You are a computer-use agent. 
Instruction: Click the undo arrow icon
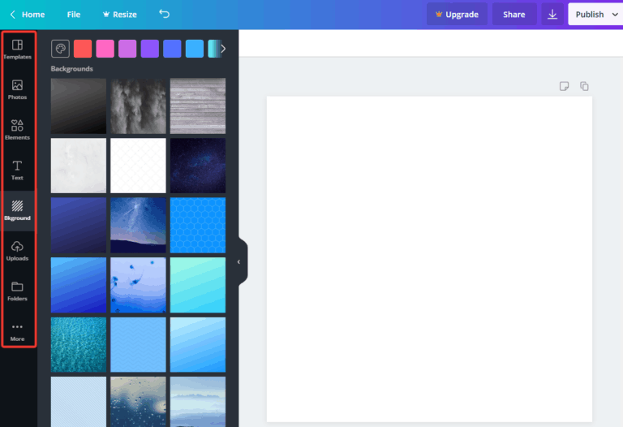(165, 15)
